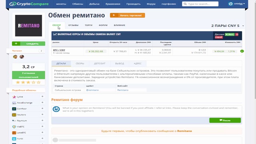Open the Форум nav menu
Screen dimensions: 256x144
coord(151,4)
